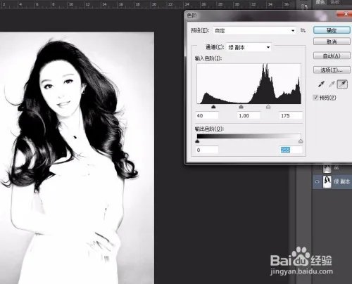The height and width of the screenshot is (284, 352).
Task: Click the highlight input field showing 175
Action: click(x=291, y=115)
